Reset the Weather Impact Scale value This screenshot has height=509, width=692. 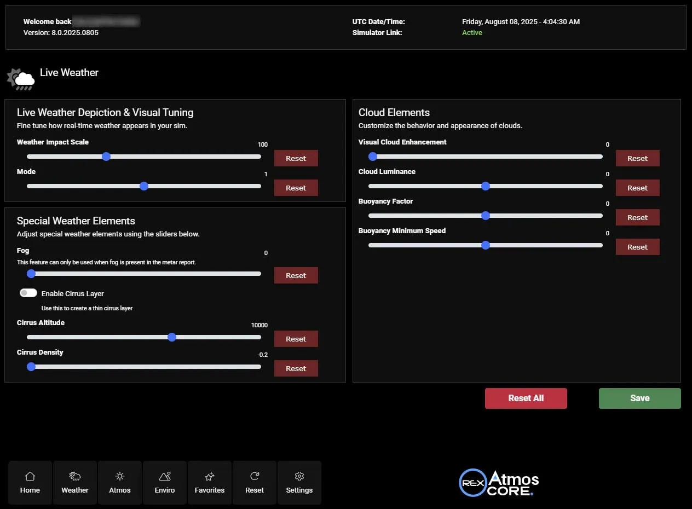296,158
